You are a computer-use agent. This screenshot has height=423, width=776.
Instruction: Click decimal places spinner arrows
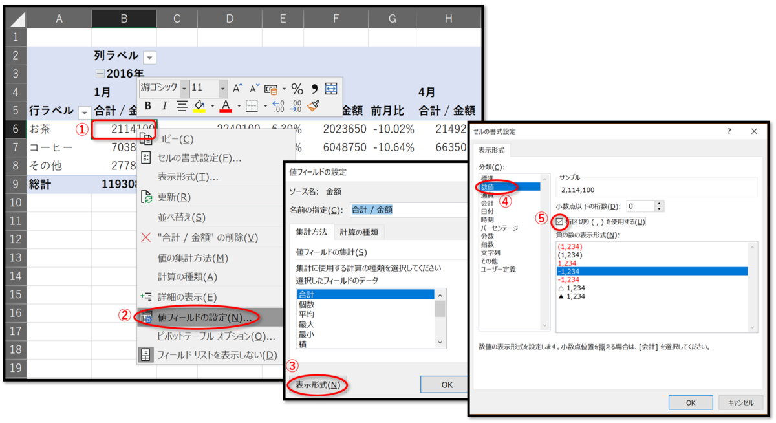click(659, 206)
